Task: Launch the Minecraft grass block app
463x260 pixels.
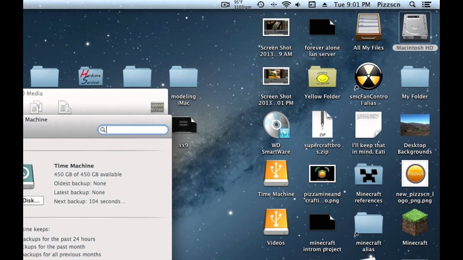Action: (415, 222)
